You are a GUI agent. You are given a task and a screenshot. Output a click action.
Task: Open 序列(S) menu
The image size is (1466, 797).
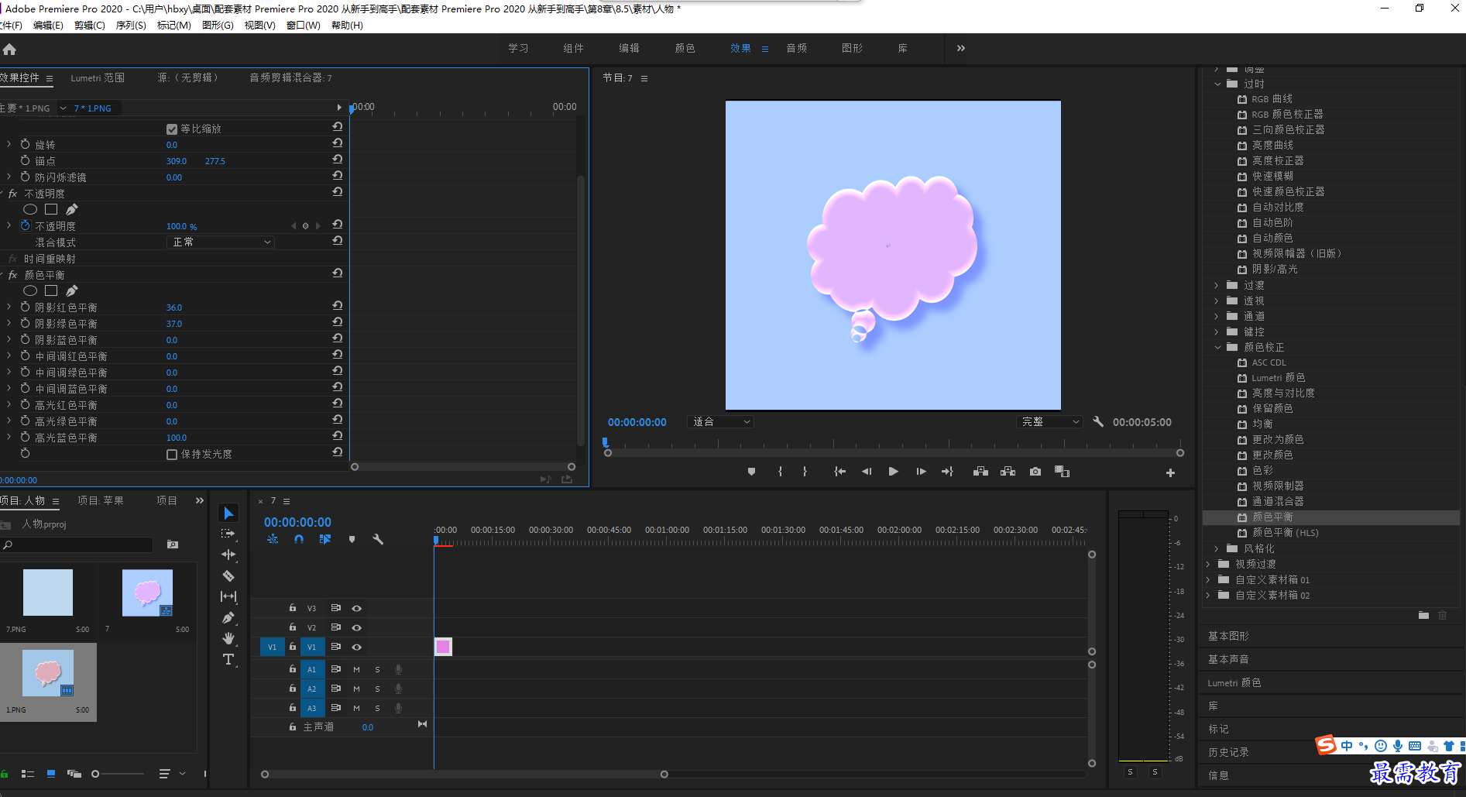(131, 26)
